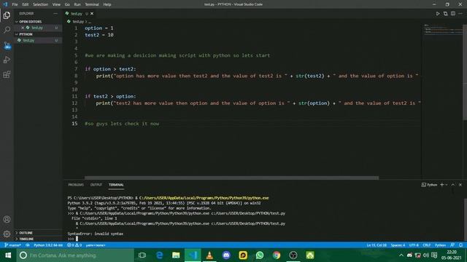Screen dimensions: 467x262
Task: Open the Explorer panel More Actions ellipsis
Action: point(55,14)
